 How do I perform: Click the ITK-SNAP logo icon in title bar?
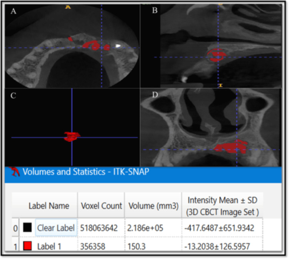(15, 172)
